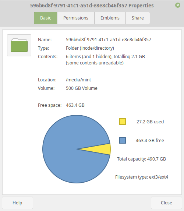Click the 'Volume:' field label
184x211 pixels.
point(46,88)
